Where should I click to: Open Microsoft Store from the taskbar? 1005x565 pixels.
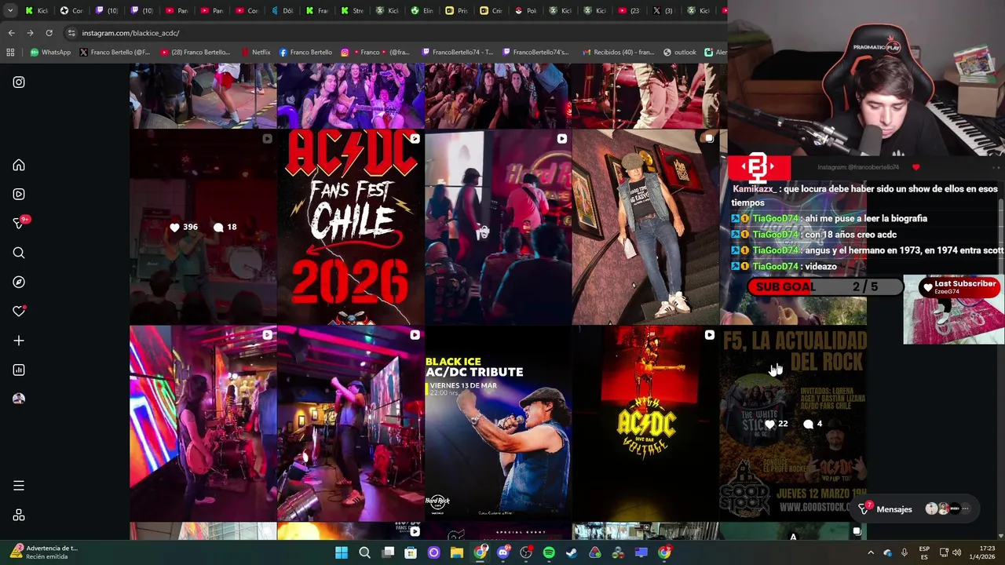pos(411,552)
